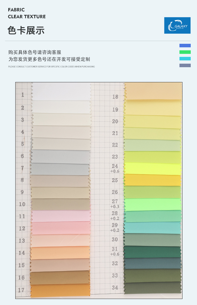Image resolution: width=197 pixels, height=305 pixels.
Task: Select the cyan color bar under the logo
Action: tap(185, 59)
